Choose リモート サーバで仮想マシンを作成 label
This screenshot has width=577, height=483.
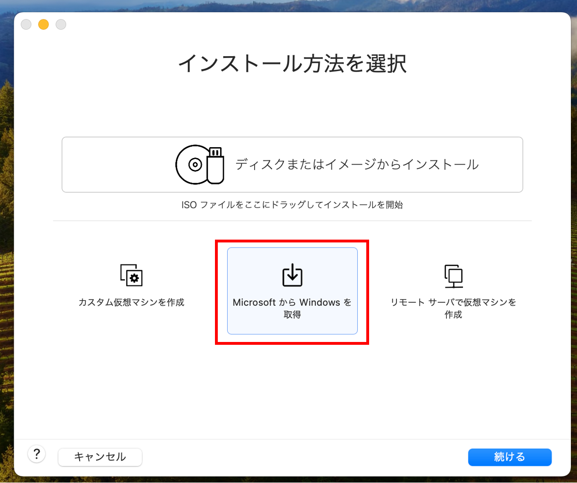click(x=453, y=308)
